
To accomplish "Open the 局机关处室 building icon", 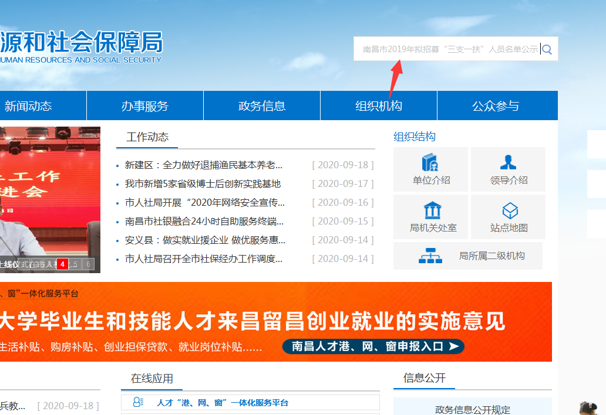I will [431, 209].
